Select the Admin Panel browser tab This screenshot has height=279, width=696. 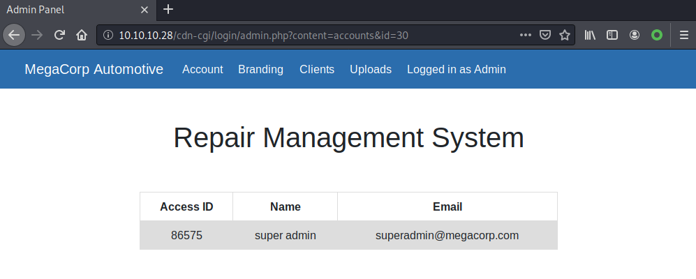(x=70, y=10)
